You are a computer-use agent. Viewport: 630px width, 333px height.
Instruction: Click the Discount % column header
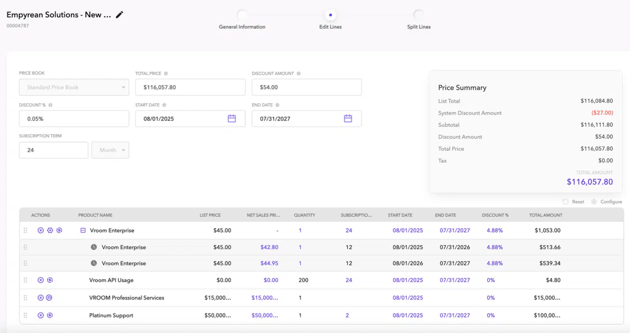[495, 215]
